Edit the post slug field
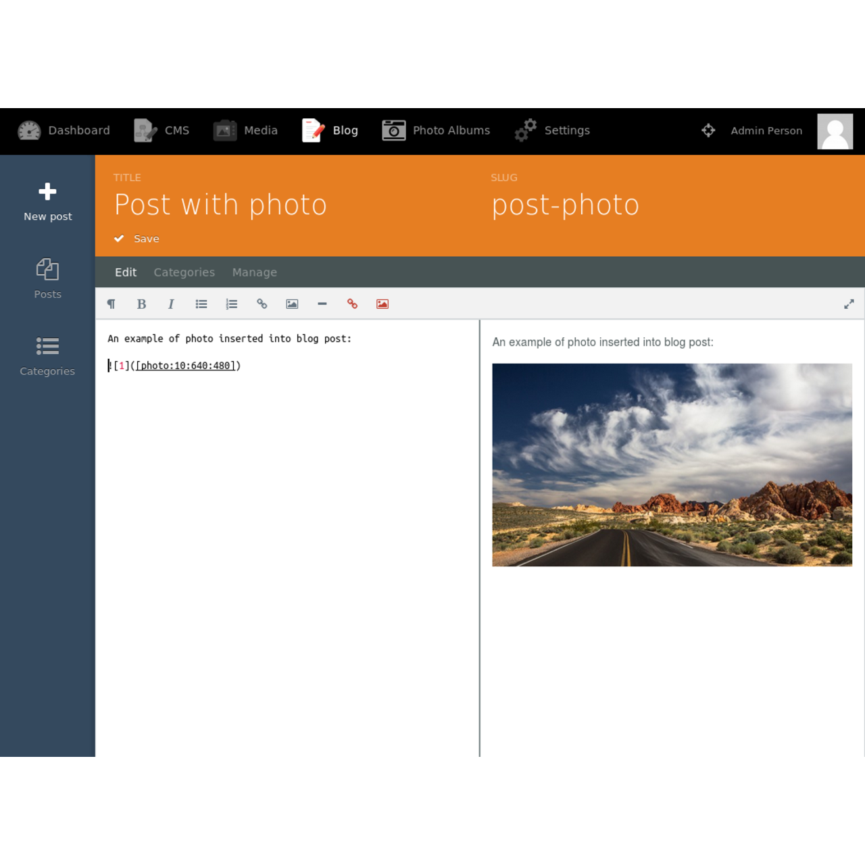This screenshot has width=865, height=865. [x=566, y=205]
